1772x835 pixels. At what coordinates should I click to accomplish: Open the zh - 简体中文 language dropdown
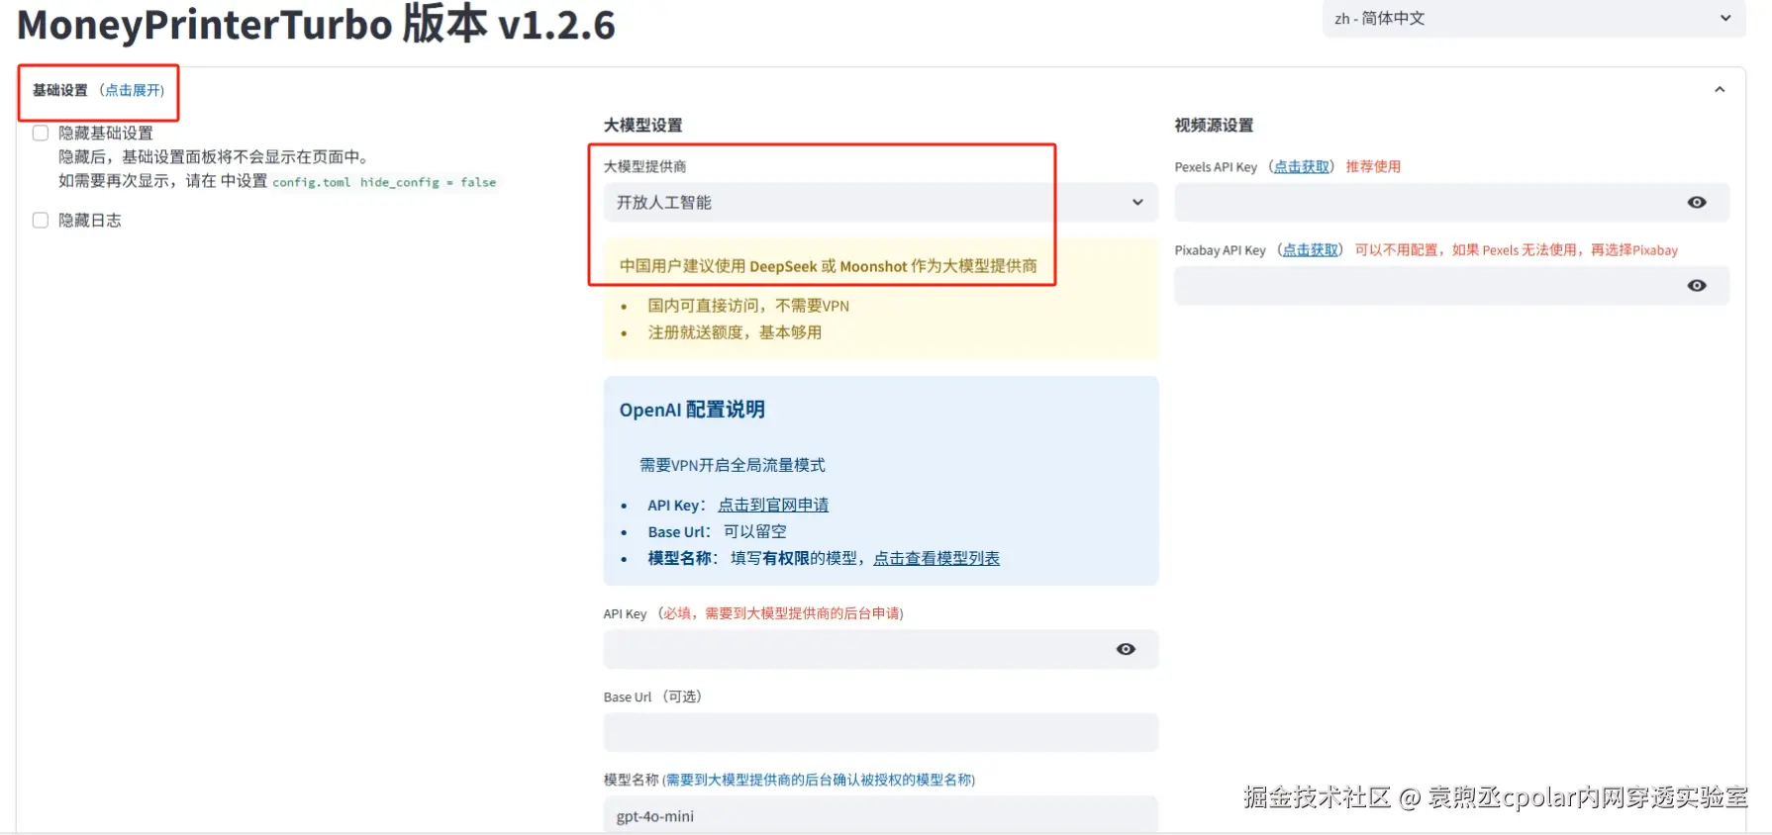tap(1533, 19)
